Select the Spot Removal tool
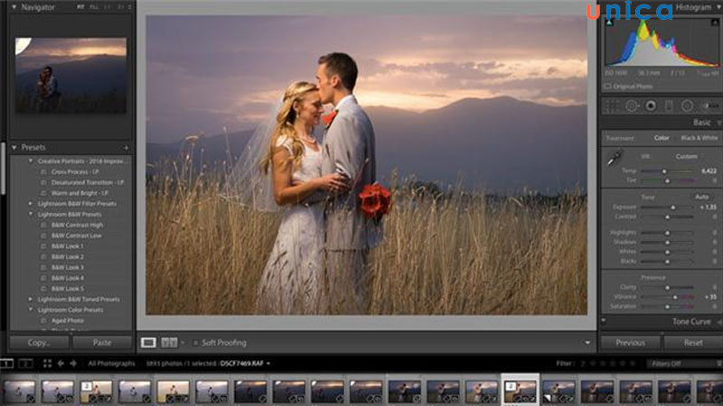This screenshot has width=723, height=406. [x=631, y=106]
